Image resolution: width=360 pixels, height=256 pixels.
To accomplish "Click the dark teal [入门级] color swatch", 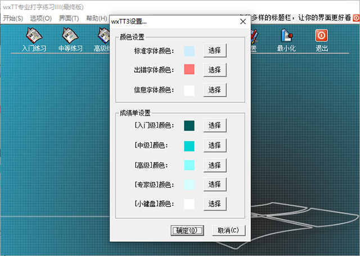I will 189,125.
